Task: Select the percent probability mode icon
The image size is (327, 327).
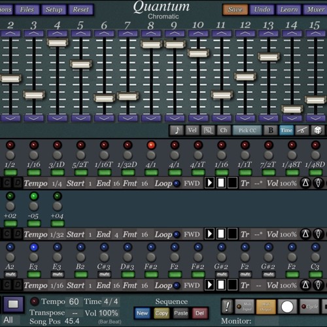Action: [208, 130]
